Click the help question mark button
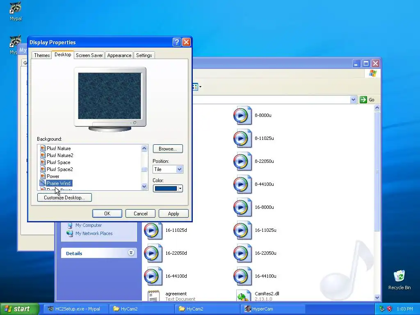Viewport: 420px width, 315px height. point(177,42)
